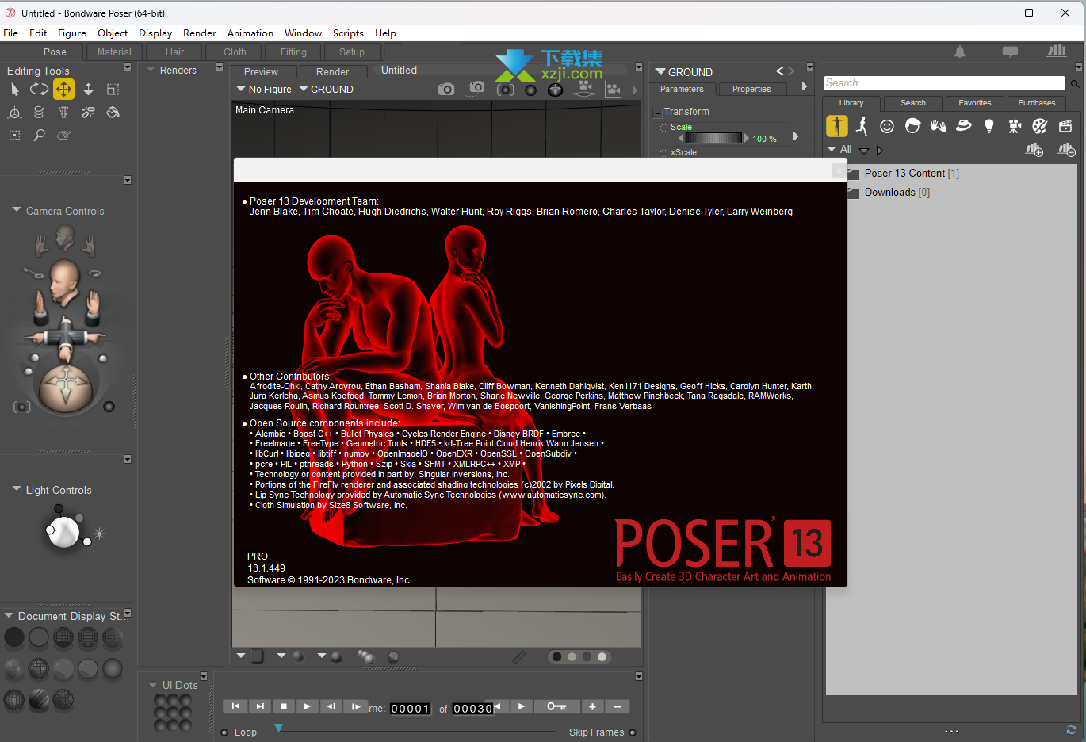Click the Add Library books-plus icon

click(x=1034, y=149)
